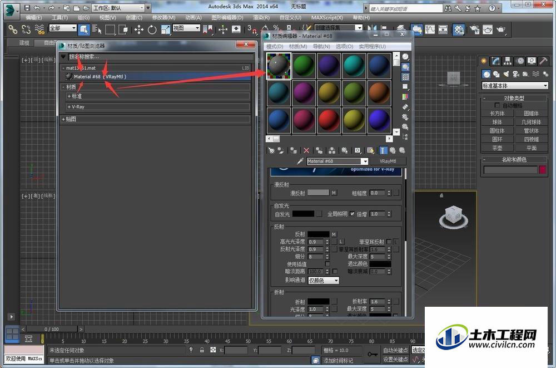Toggle 设置关键点 mode
556x368 pixels.
395,360
